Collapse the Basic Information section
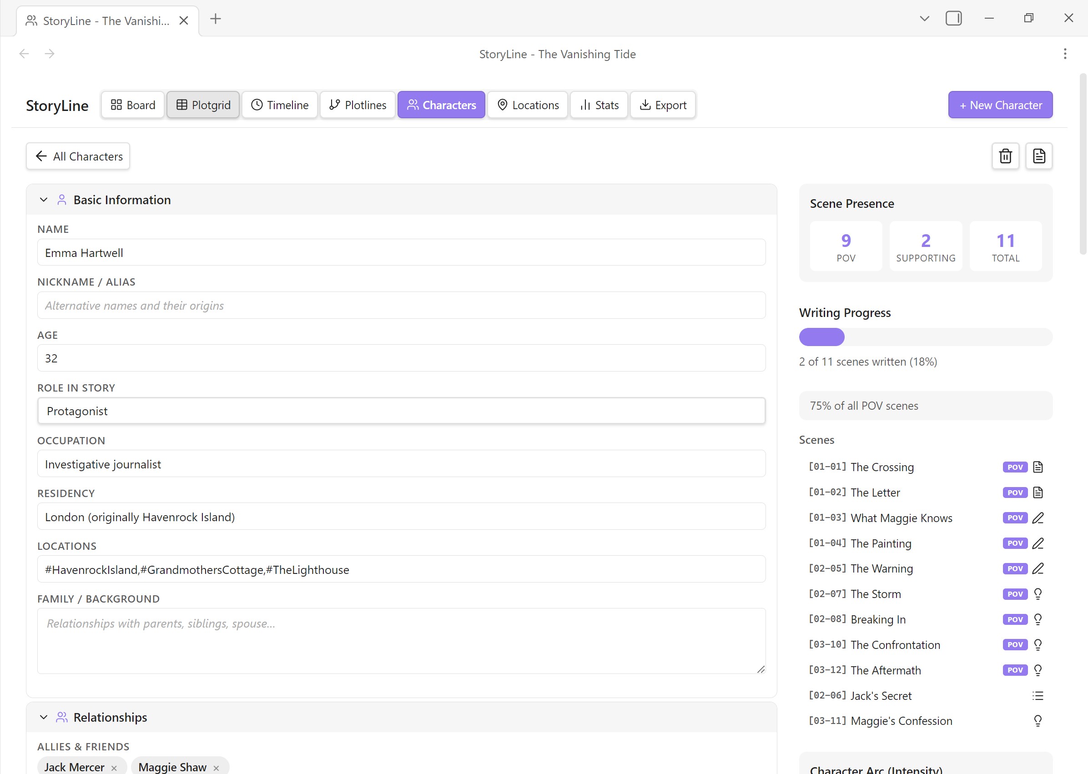This screenshot has height=774, width=1088. click(x=43, y=200)
